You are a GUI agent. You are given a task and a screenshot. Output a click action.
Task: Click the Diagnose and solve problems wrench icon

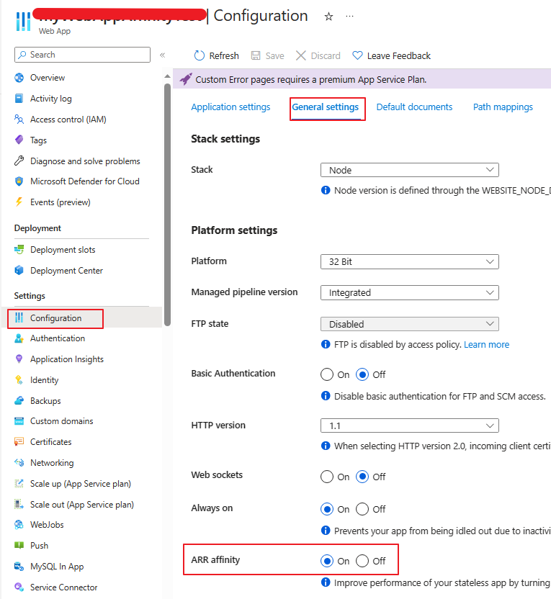[19, 161]
